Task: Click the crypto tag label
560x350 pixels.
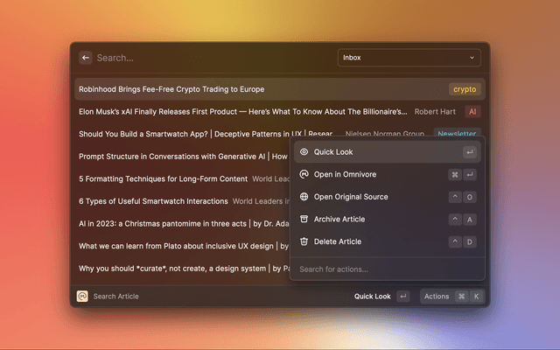Action: 465,89
